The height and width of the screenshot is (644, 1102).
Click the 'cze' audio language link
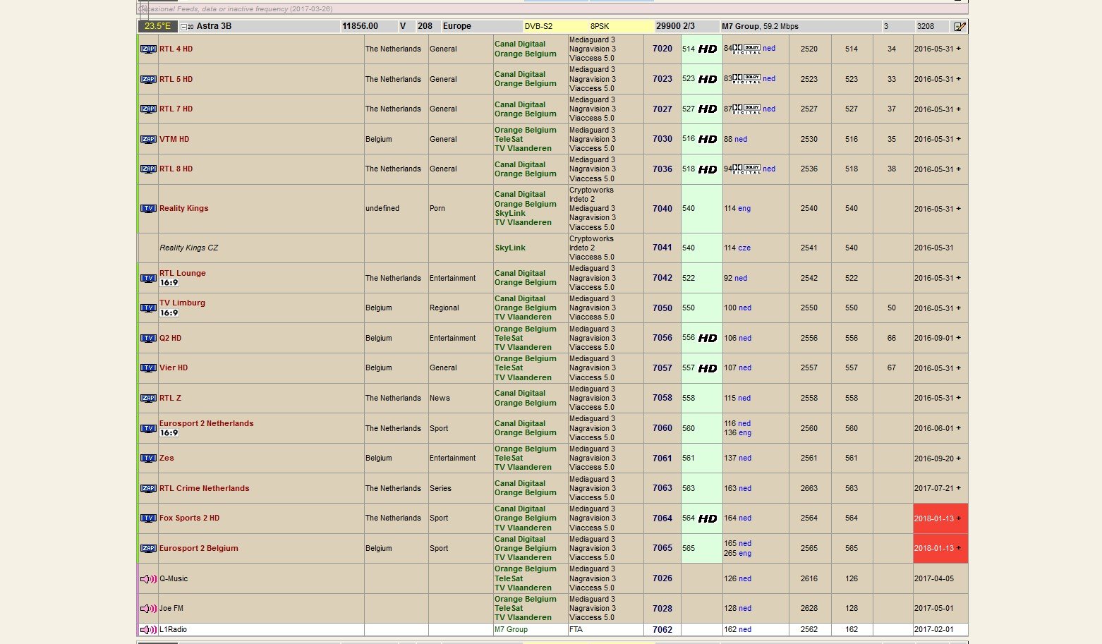click(745, 248)
